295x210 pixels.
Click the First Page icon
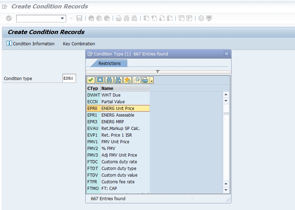pos(146,18)
